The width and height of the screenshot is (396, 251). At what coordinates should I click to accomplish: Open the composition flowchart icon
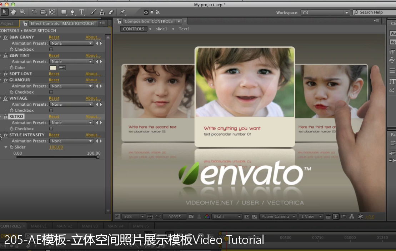point(352,217)
